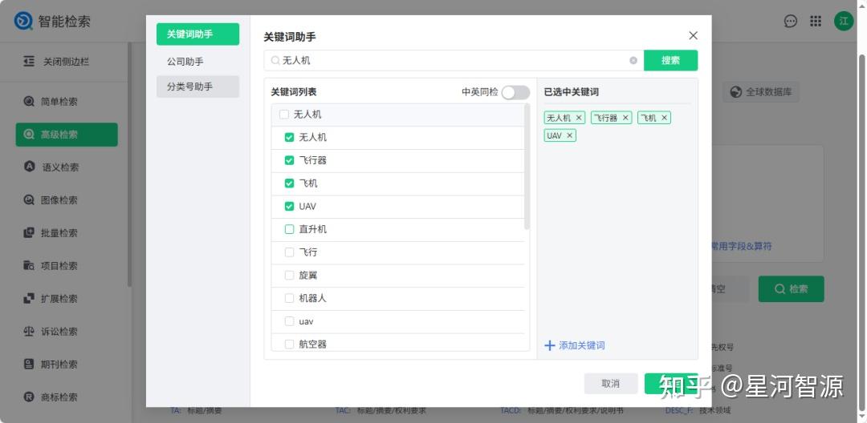867x423 pixels.
Task: Click the 已选中关键词 heading
Action: [x=572, y=92]
